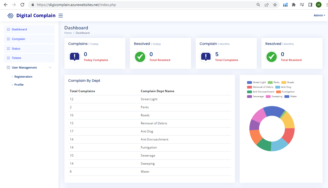Open the Dashboard sidebar item icon
The height and width of the screenshot is (188, 328).
pos(8,29)
